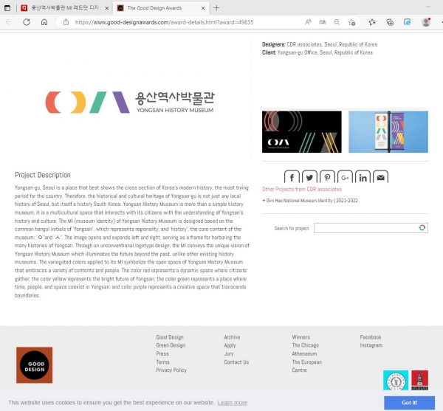Share the project on Facebook icon

point(292,176)
